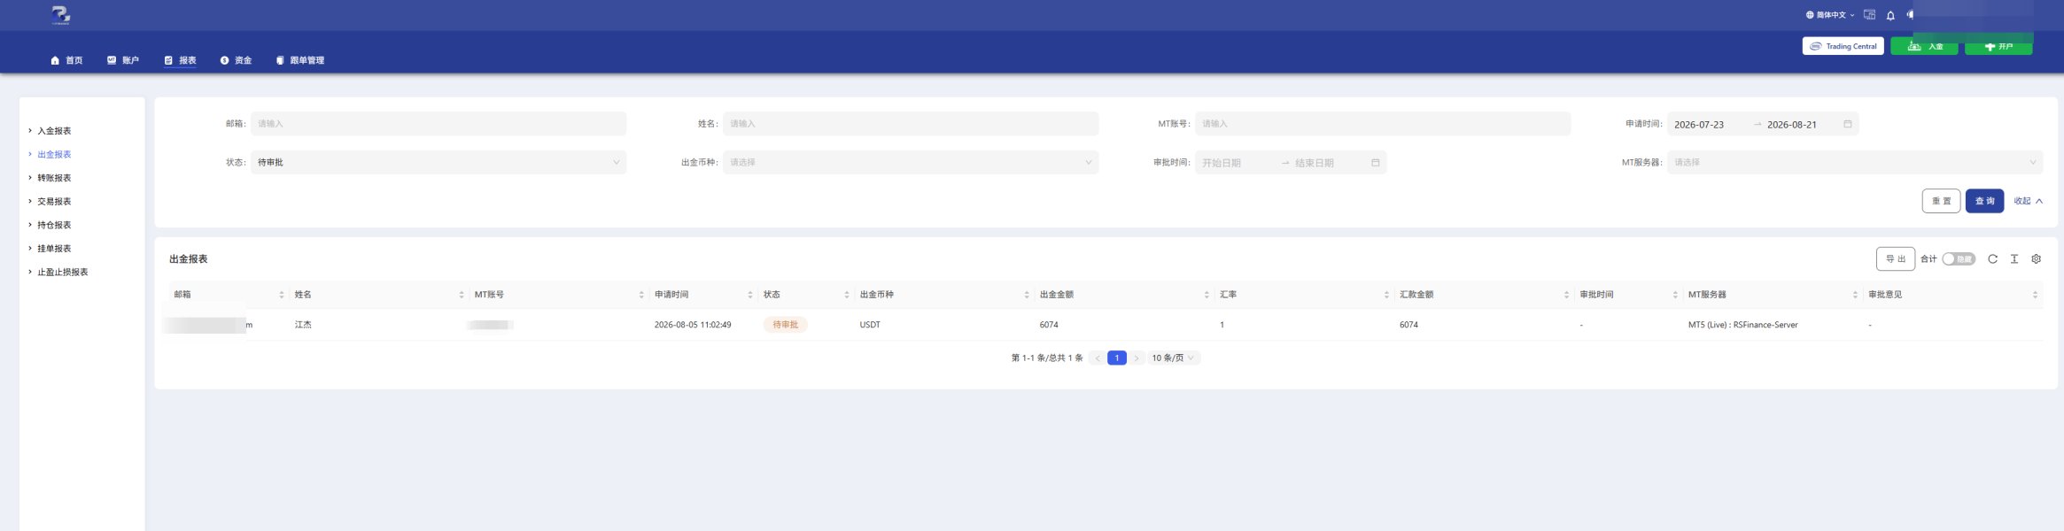This screenshot has width=2064, height=531.
Task: Open the 状态 dropdown showing 待审批
Action: pos(438,163)
